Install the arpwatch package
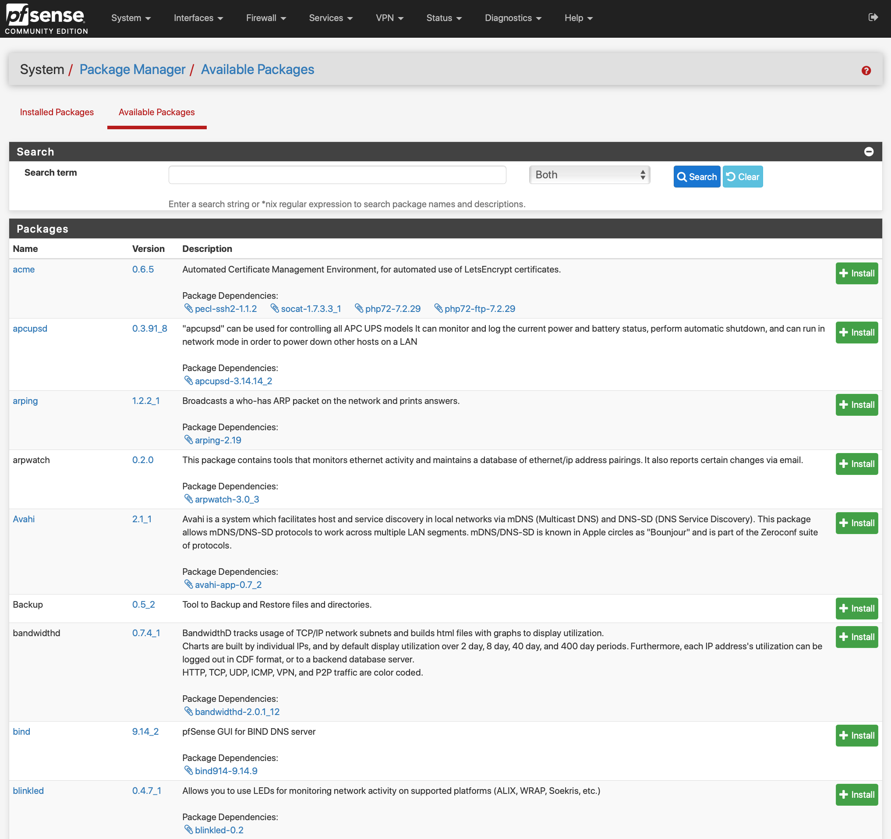 point(856,464)
